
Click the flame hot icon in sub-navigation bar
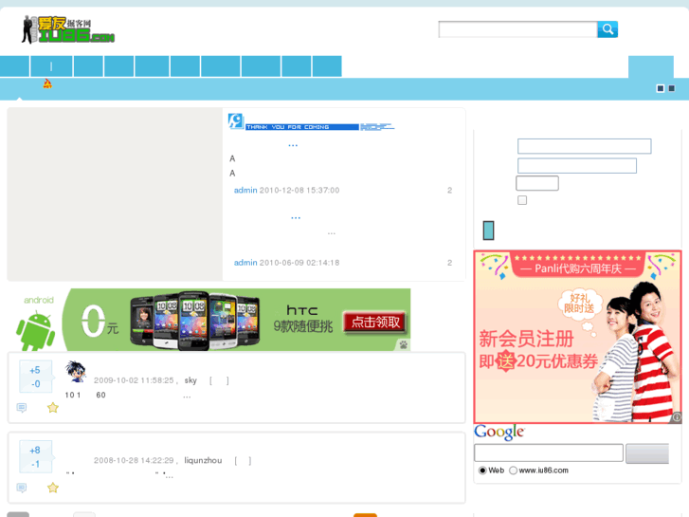click(x=47, y=83)
